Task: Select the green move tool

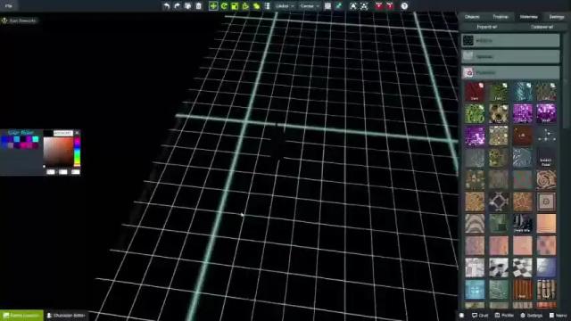Action: 213,6
